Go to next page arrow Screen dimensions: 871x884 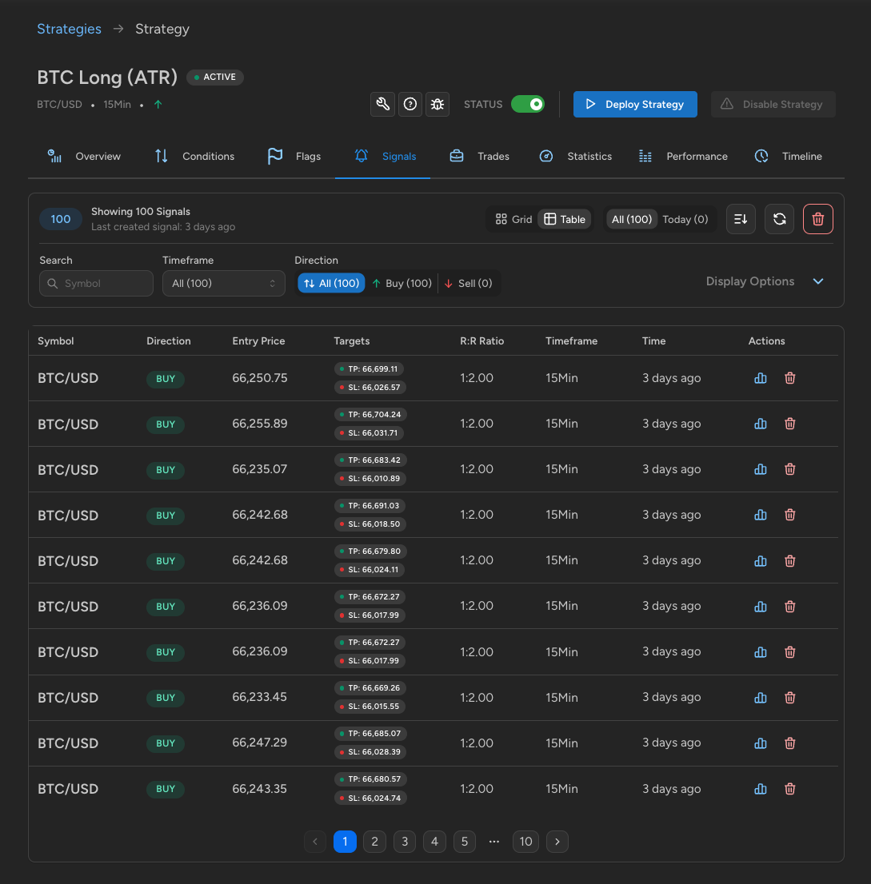click(x=557, y=842)
